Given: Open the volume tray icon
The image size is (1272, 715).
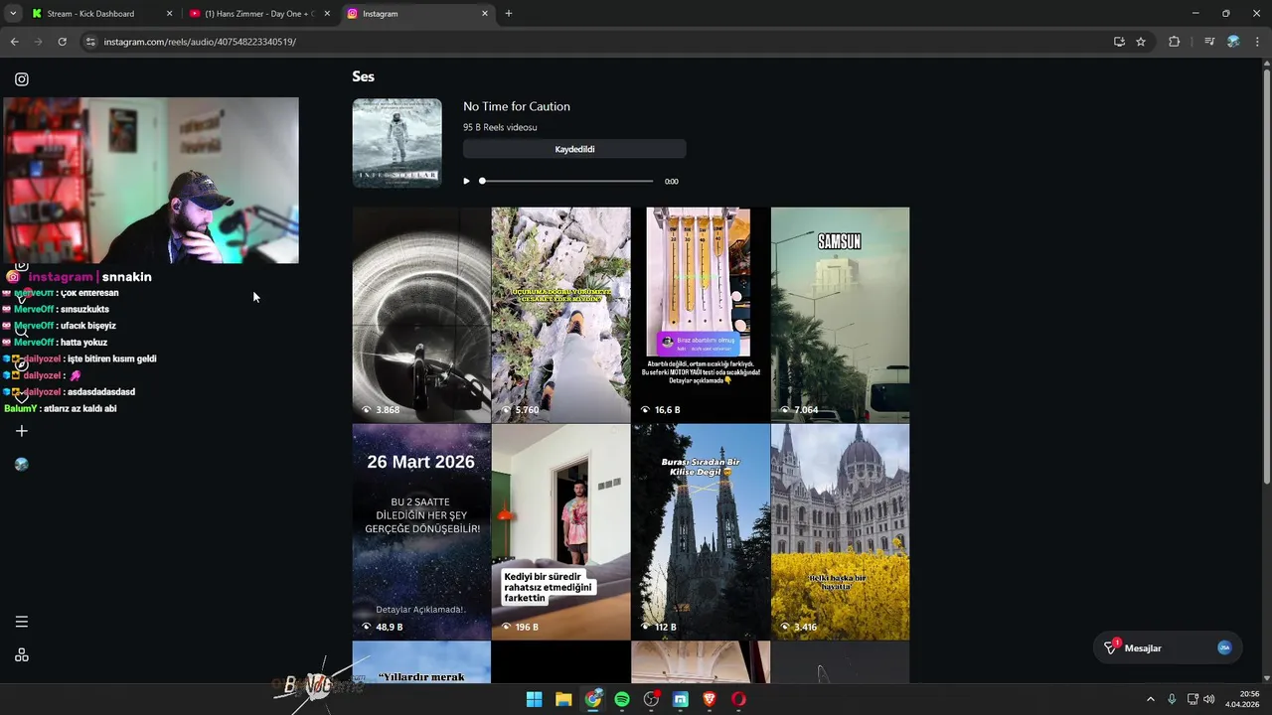Looking at the screenshot, I should tap(1208, 699).
